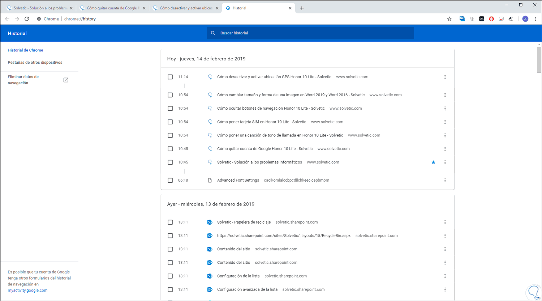Click the SharePoint favicon beside Configuración de la lista
The width and height of the screenshot is (542, 301).
(x=210, y=276)
